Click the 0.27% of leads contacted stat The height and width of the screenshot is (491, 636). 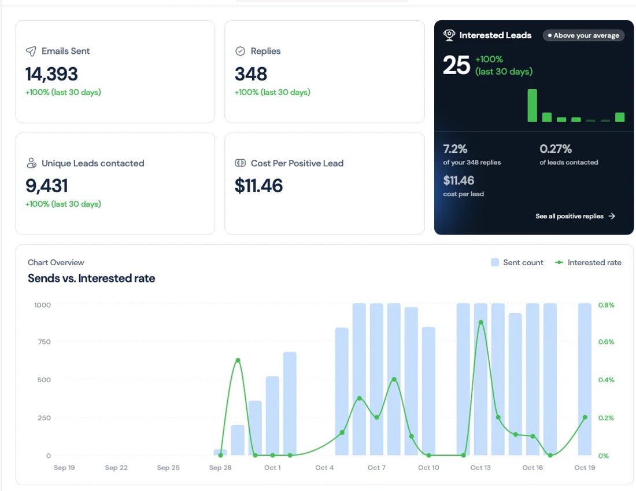tap(555, 149)
